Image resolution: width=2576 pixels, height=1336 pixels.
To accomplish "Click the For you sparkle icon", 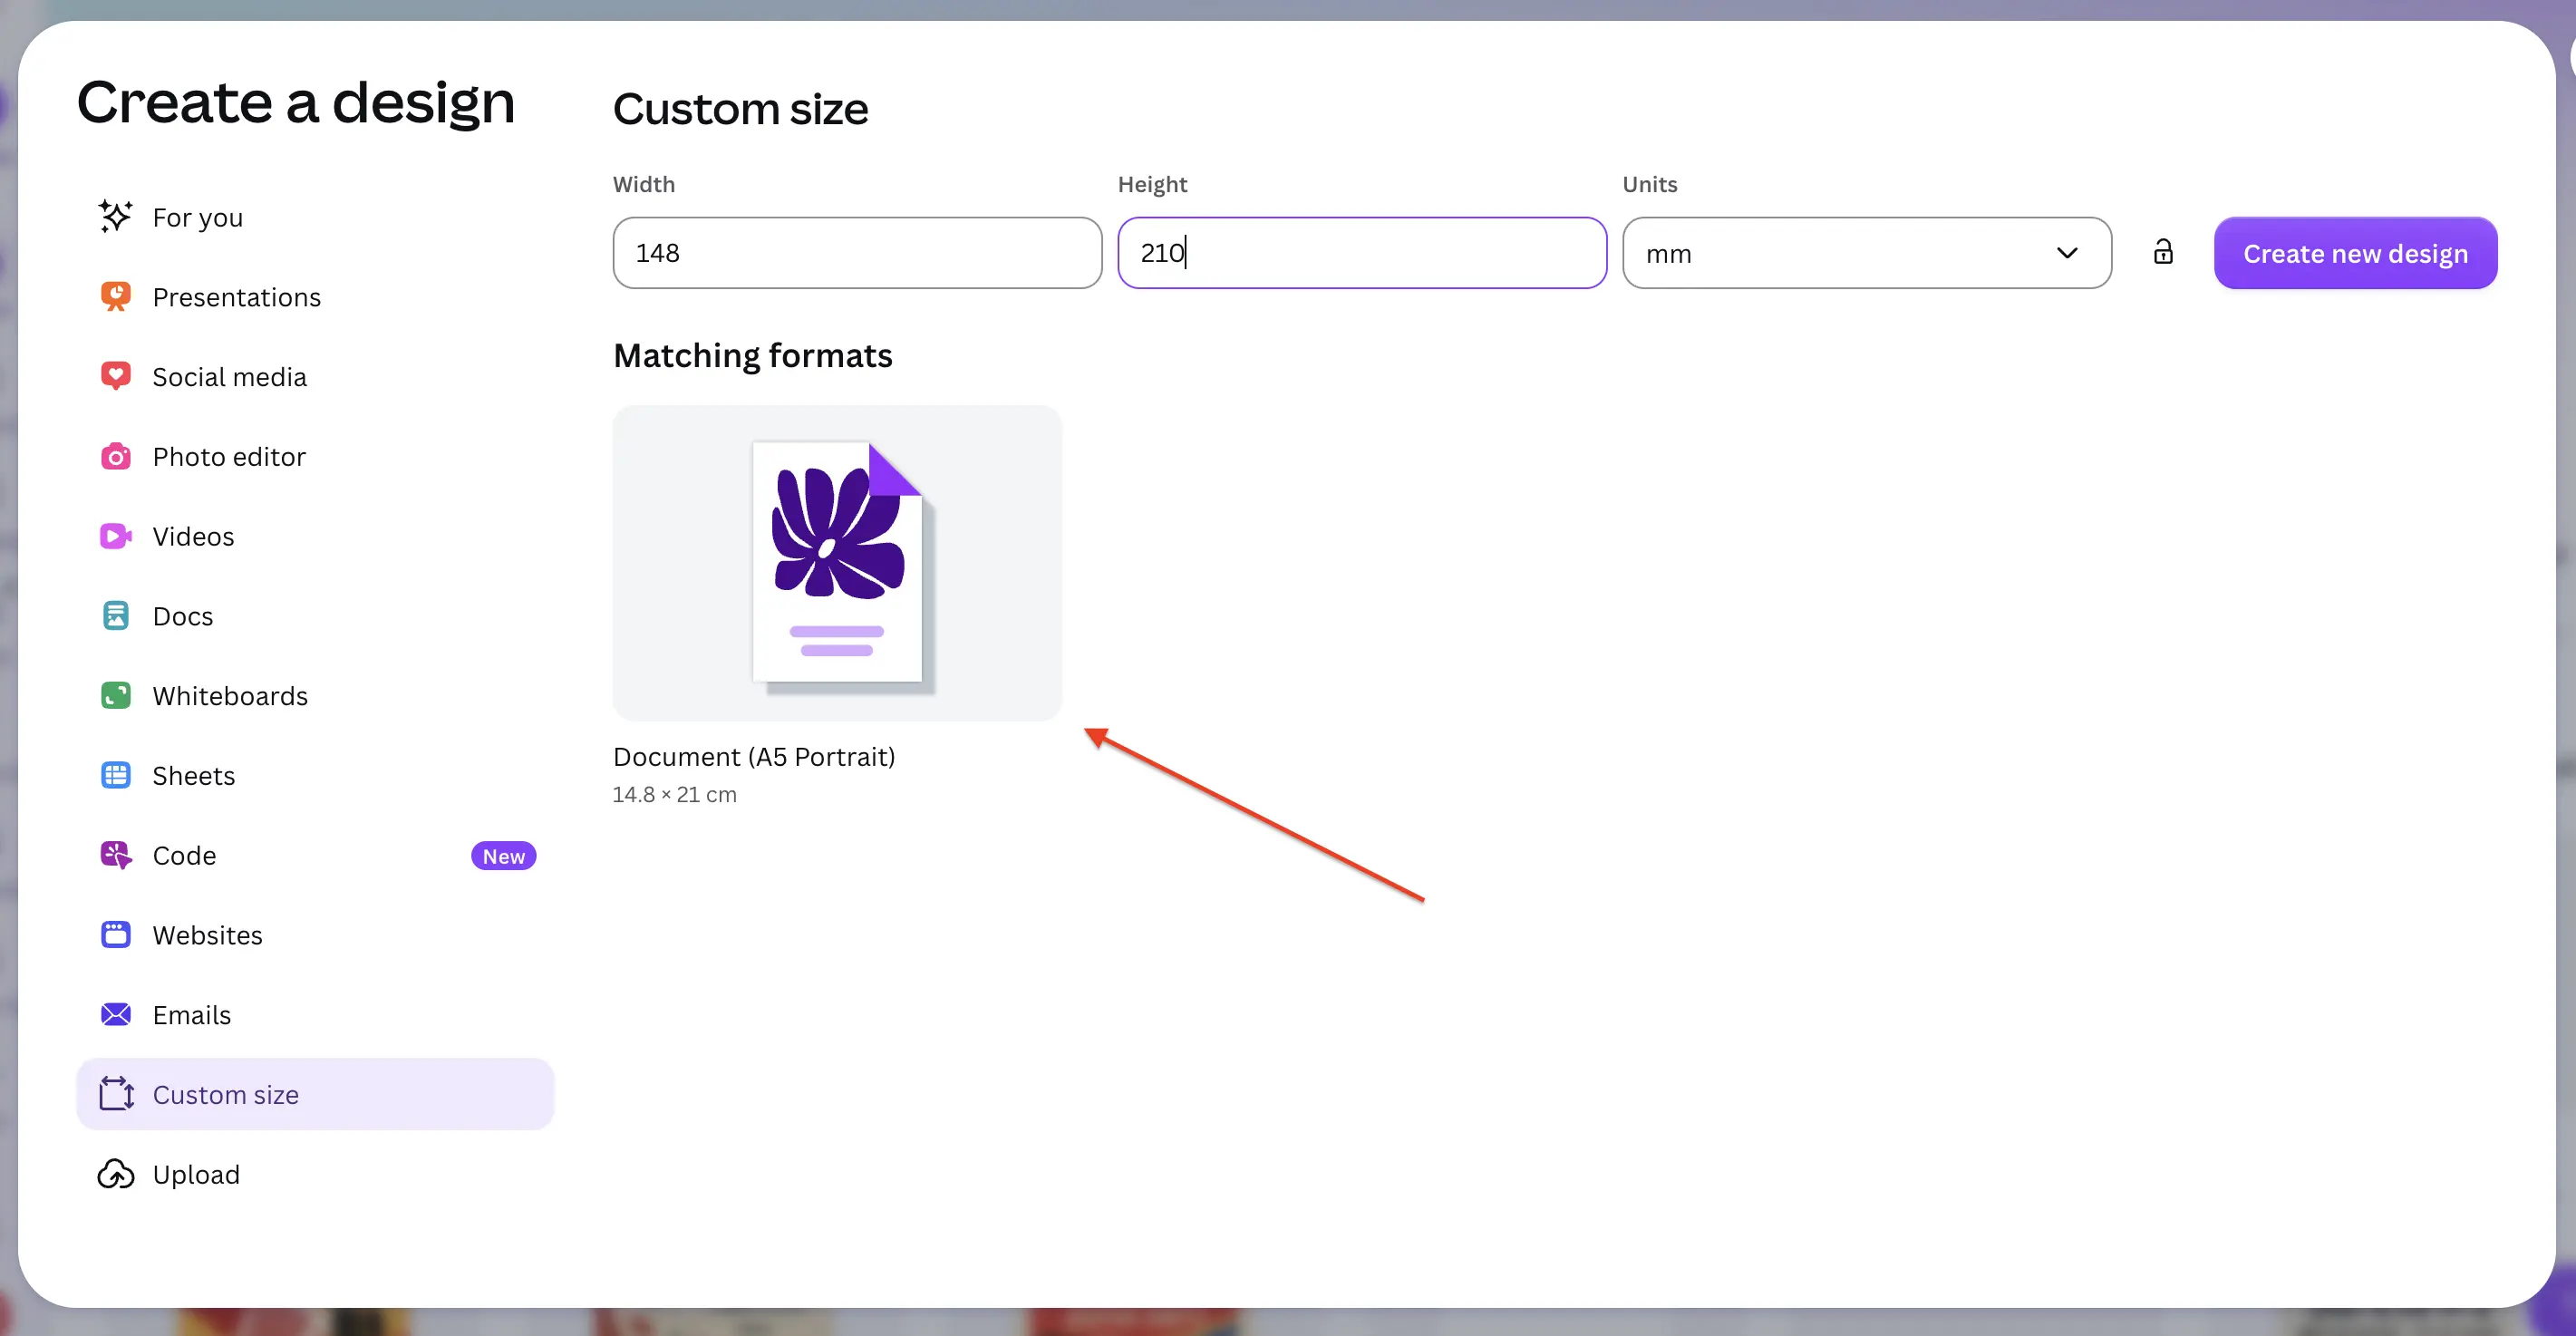I will (116, 217).
